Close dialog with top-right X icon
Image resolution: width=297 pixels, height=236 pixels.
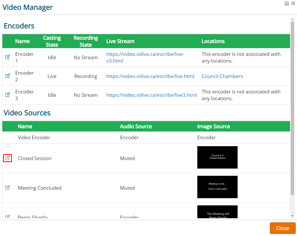293,3
